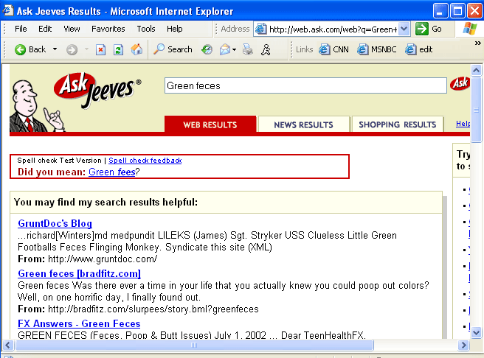Maximize the Internet Explorer window
Screen dimensions: 484x358
457,11
